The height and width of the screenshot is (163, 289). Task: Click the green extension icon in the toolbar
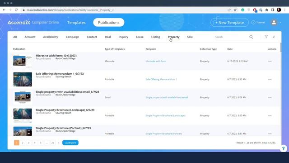[x=243, y=10]
